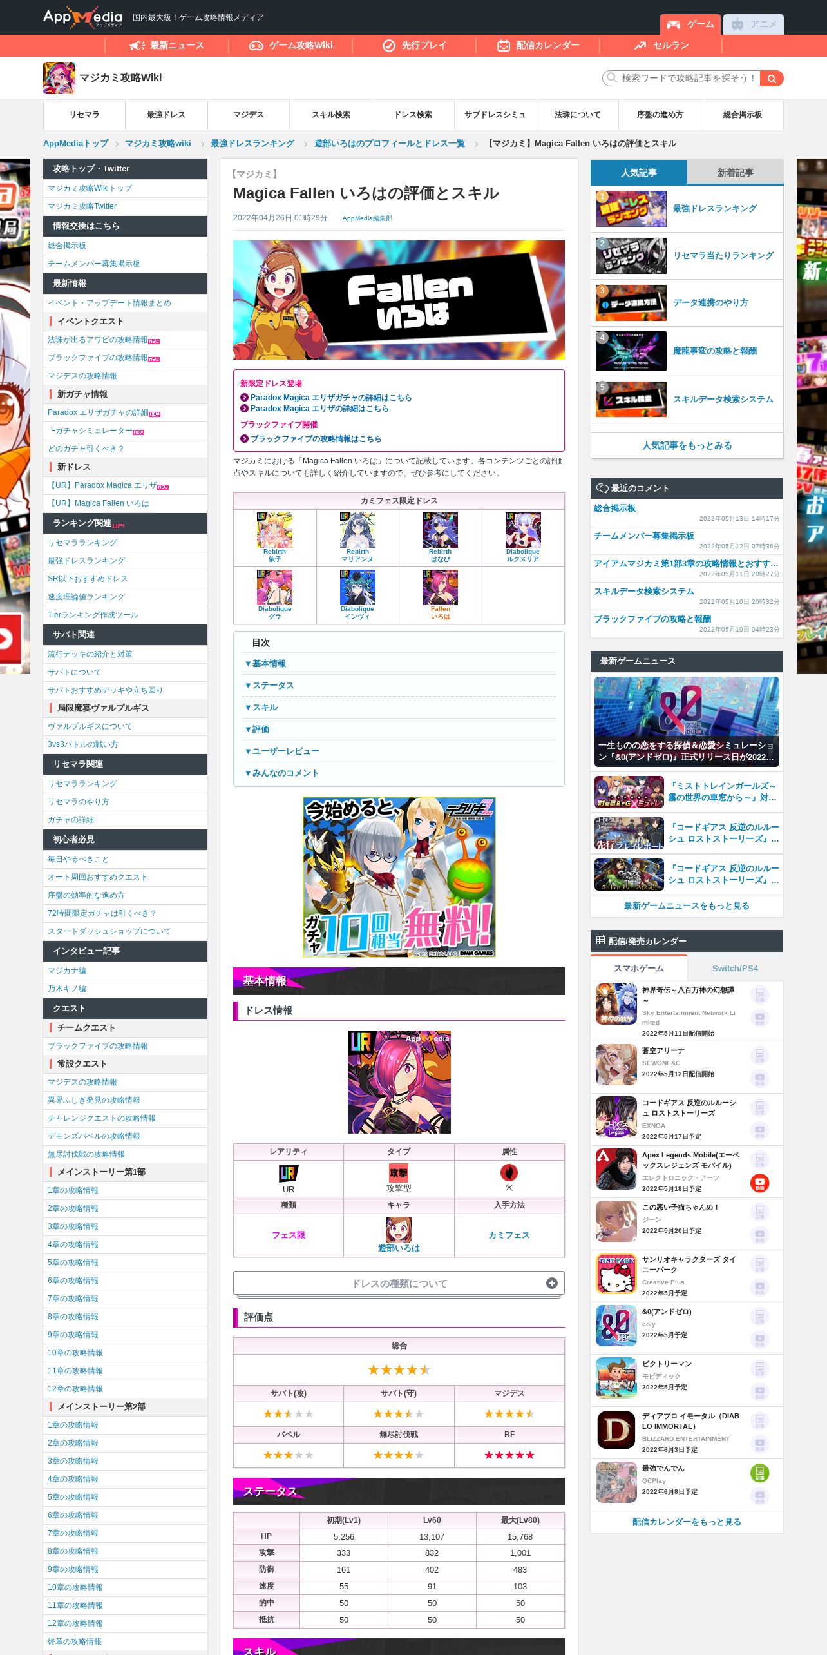Click the 遊部いろは character portrait
This screenshot has width=827, height=1655.
[x=399, y=1229]
